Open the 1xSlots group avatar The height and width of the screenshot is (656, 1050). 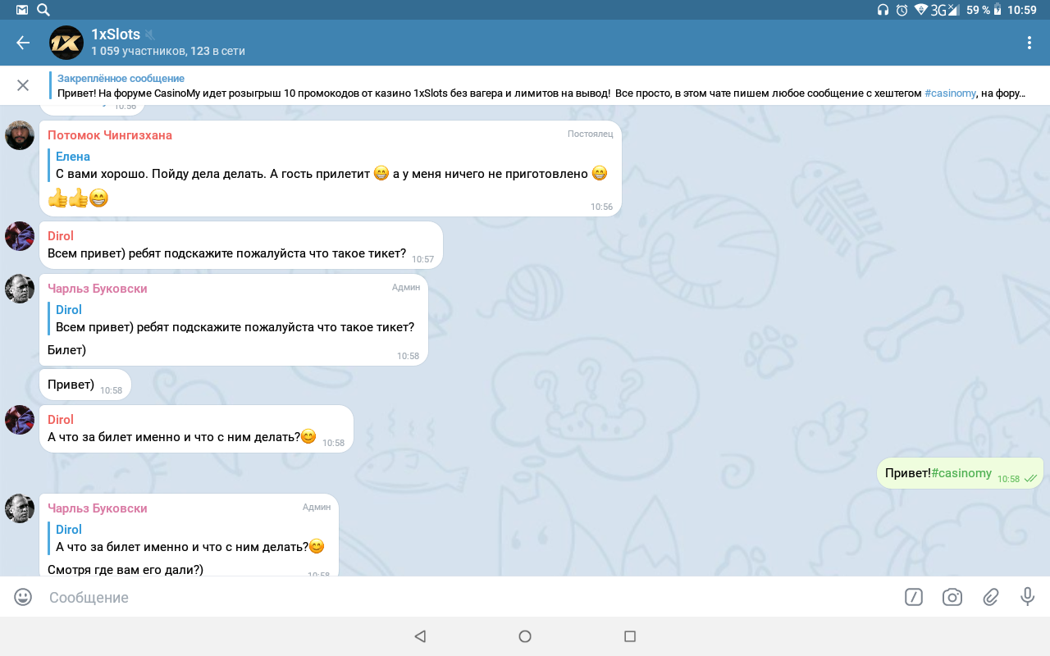click(66, 43)
